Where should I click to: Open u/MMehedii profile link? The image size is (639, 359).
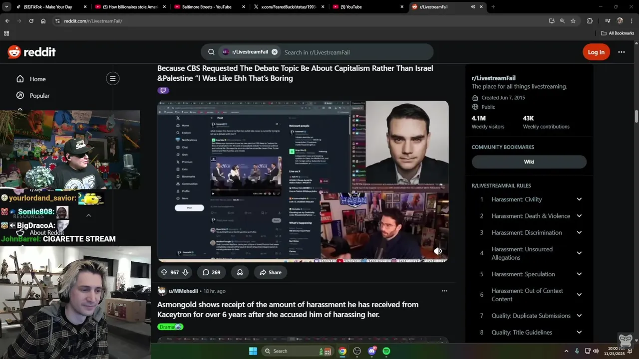[183, 291]
